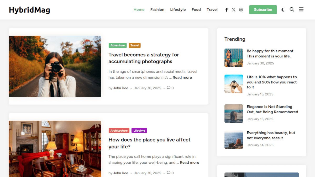Screen dimensions: 315x177
Task: Open the Lifestyle menu item in header
Action: (x=178, y=10)
